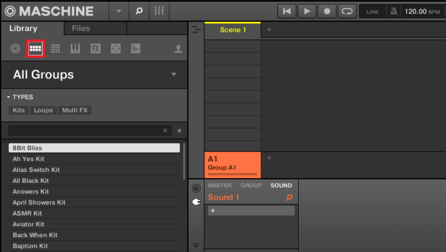Select Back When Kit
446x252 pixels.
[94, 235]
